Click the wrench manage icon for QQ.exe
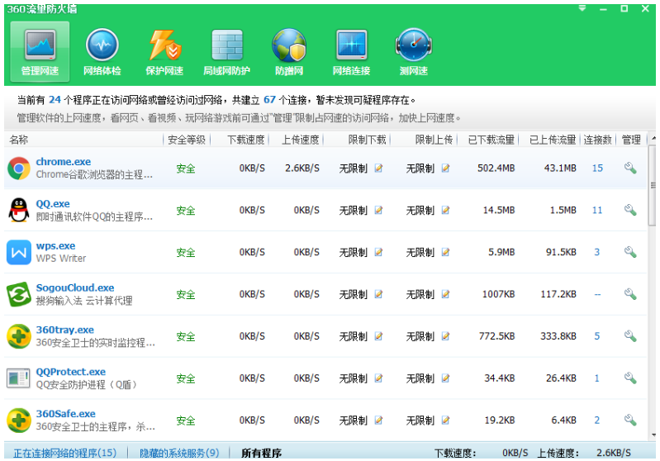660x461 pixels. click(x=630, y=210)
